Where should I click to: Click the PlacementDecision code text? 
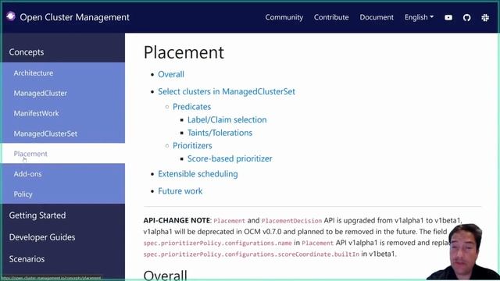pos(291,220)
